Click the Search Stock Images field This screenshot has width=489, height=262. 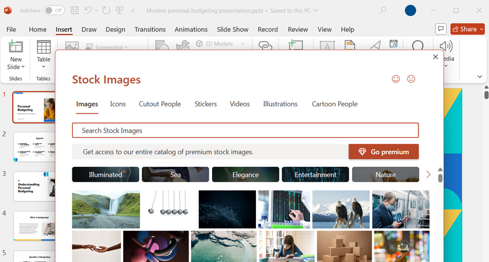click(x=245, y=130)
